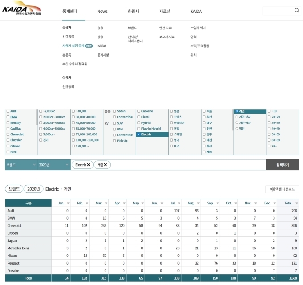Sort by Total column arrow
The height and width of the screenshot is (285, 303).
point(297,204)
